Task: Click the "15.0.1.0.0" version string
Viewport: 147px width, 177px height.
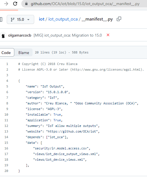Action: pos(57,92)
